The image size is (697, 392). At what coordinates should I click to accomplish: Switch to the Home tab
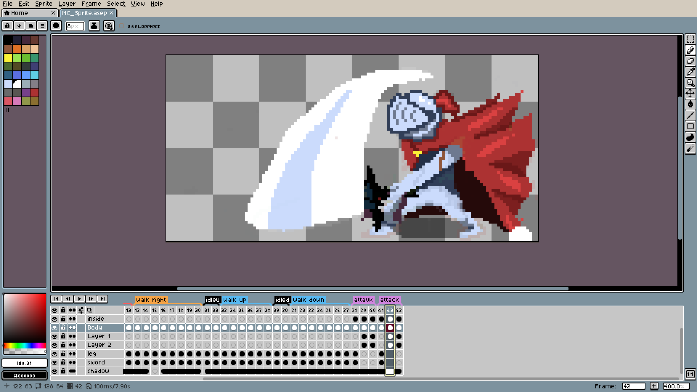pos(20,13)
